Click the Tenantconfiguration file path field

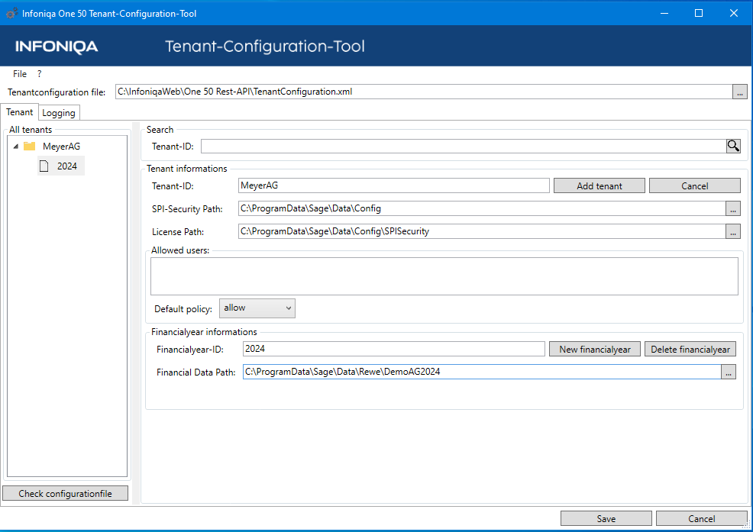click(x=424, y=92)
